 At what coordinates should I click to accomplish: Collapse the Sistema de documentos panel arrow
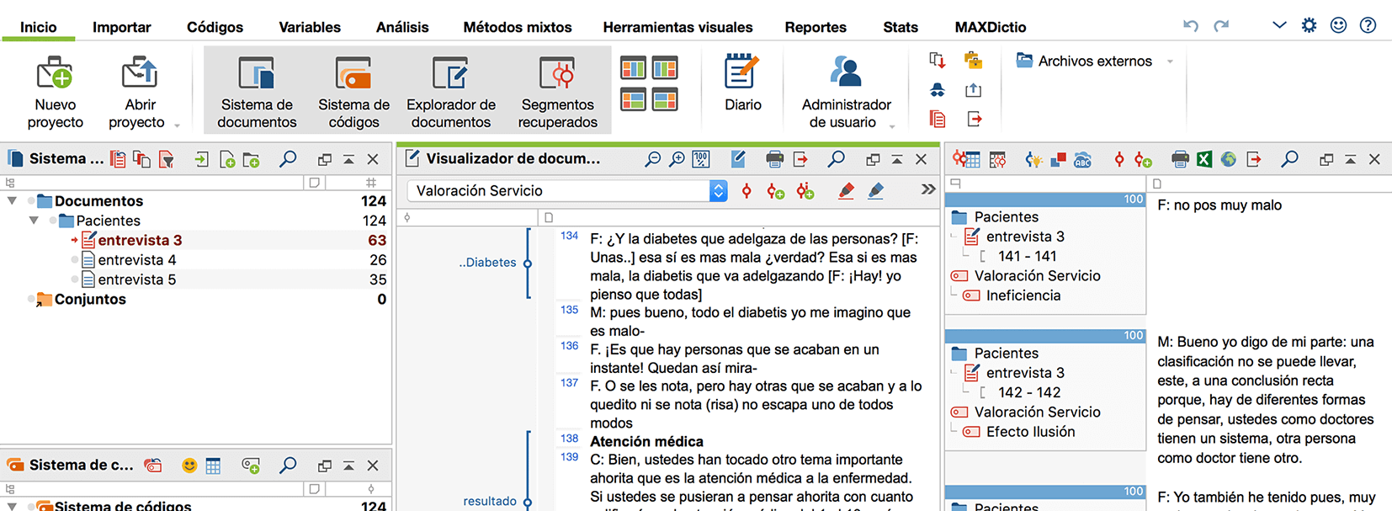[348, 159]
